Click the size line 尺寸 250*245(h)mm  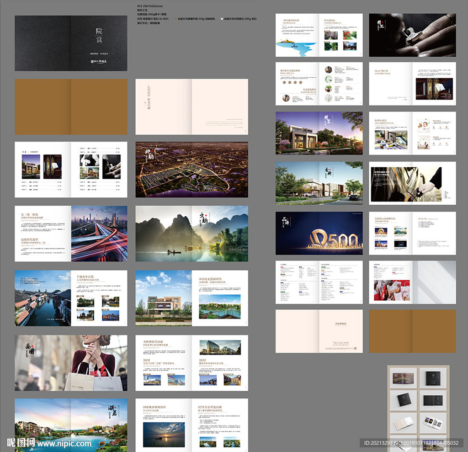coord(150,6)
